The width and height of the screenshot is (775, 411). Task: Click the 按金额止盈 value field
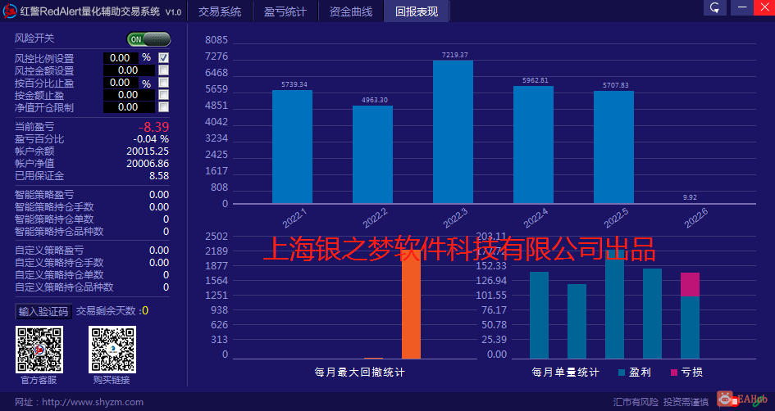(x=129, y=95)
